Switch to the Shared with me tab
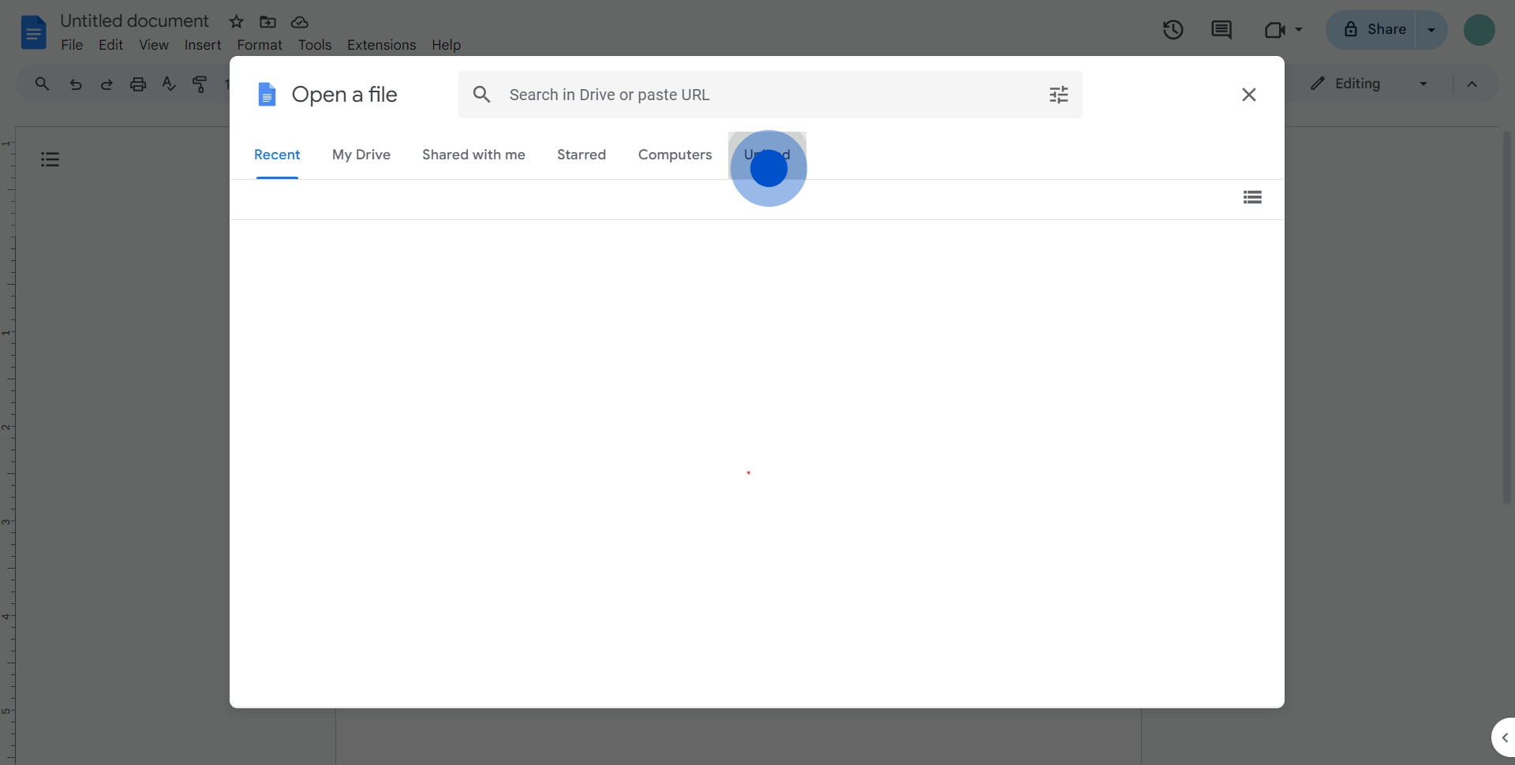This screenshot has width=1515, height=765. [x=473, y=155]
